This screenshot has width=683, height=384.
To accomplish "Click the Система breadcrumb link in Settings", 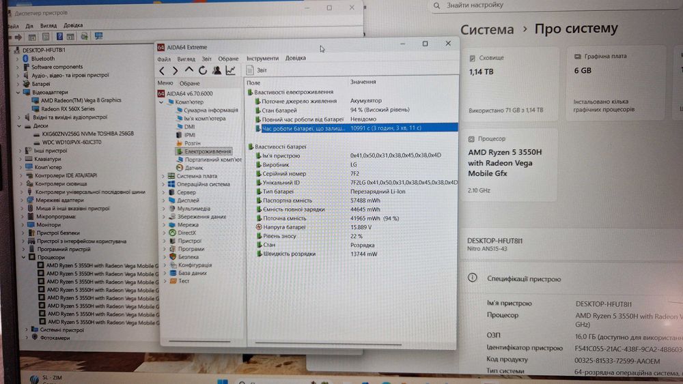I will 487,29.
